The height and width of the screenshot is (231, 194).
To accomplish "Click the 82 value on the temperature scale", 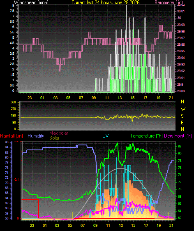I will (180, 146).
